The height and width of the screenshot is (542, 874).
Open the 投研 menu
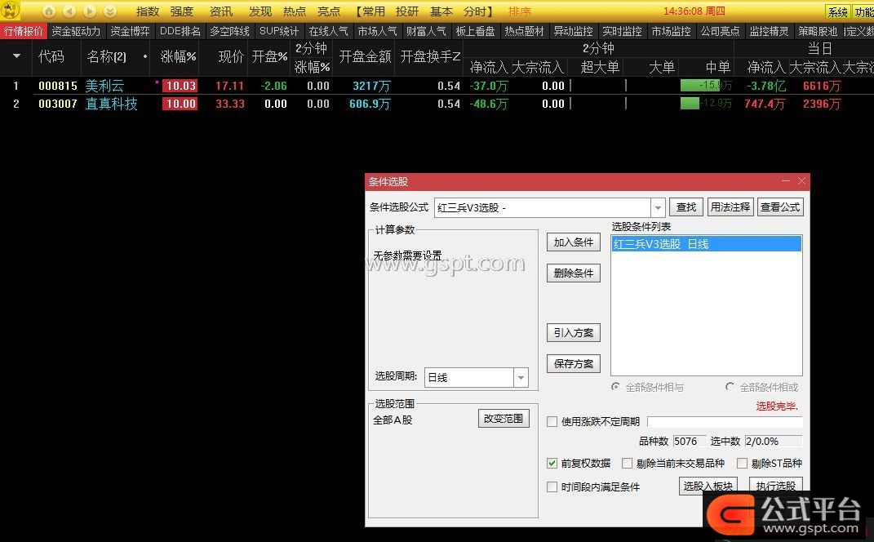click(x=407, y=11)
